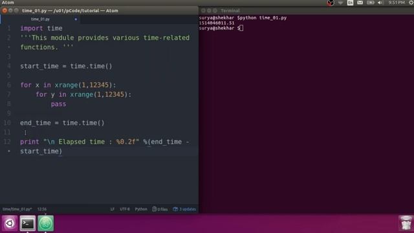Click 'import' keyword on line 1

[32, 28]
